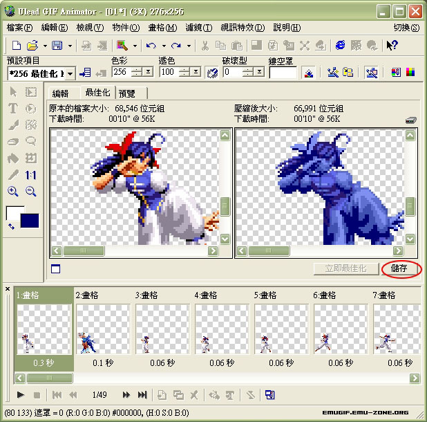This screenshot has height=422, width=427.
Task: Cut selection with the scissors icon
Action: pos(205,45)
